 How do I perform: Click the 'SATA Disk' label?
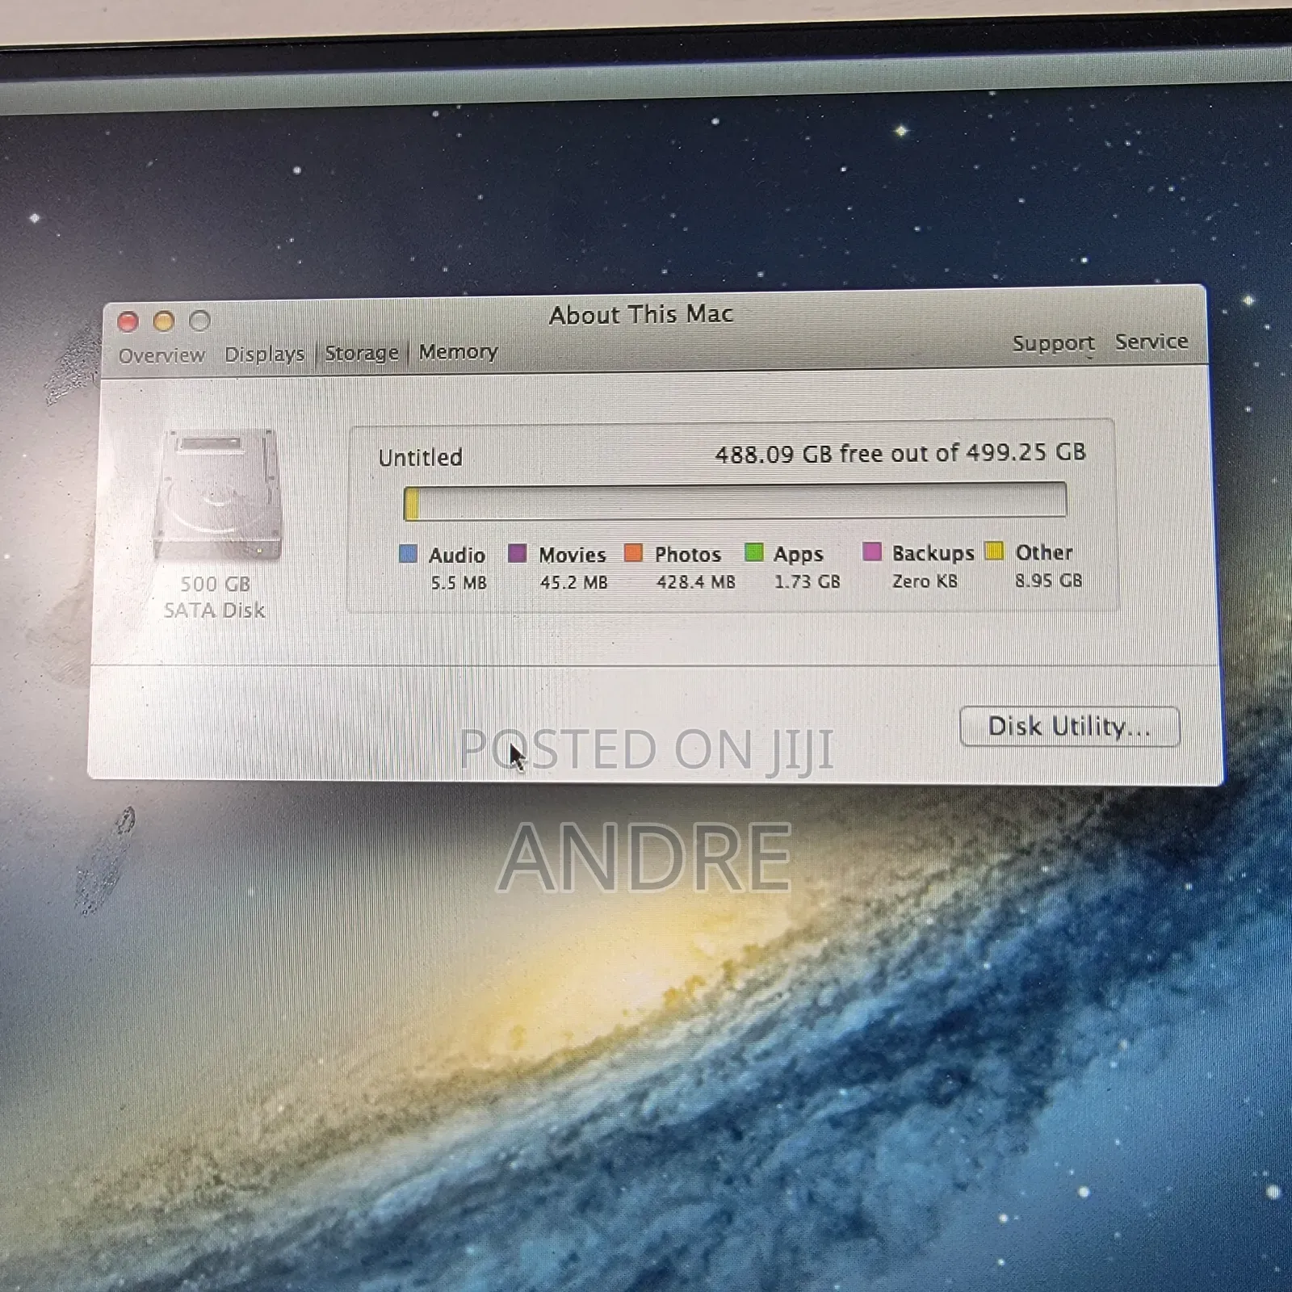pyautogui.click(x=214, y=610)
